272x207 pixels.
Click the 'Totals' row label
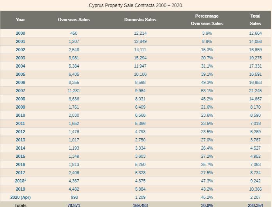coord(20,205)
